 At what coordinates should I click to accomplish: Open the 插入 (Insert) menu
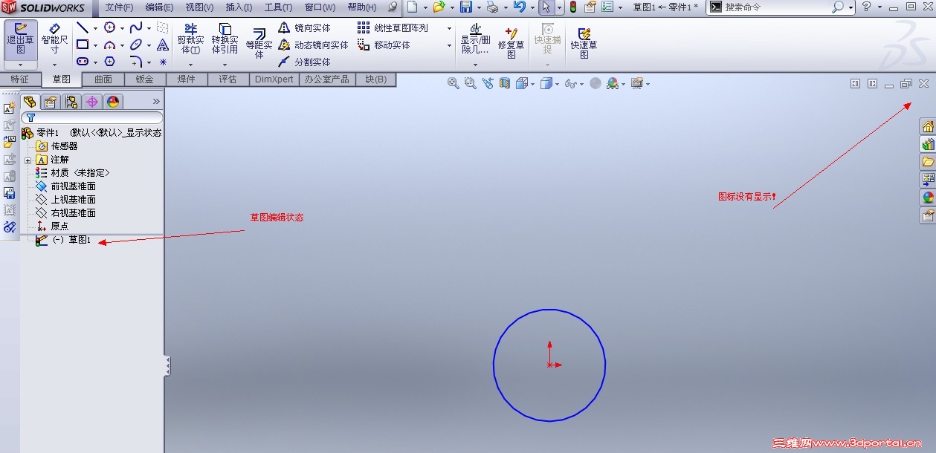tap(238, 7)
